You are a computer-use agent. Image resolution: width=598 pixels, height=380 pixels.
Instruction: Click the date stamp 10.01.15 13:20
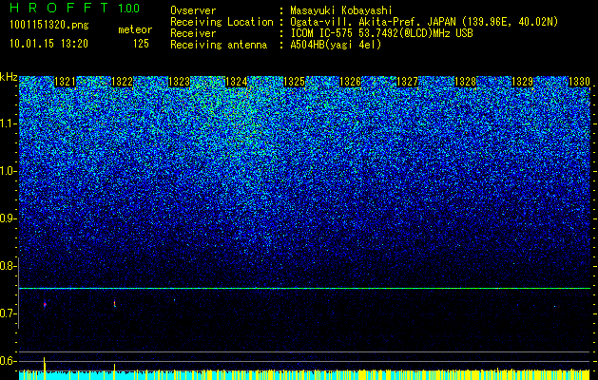tap(48, 44)
